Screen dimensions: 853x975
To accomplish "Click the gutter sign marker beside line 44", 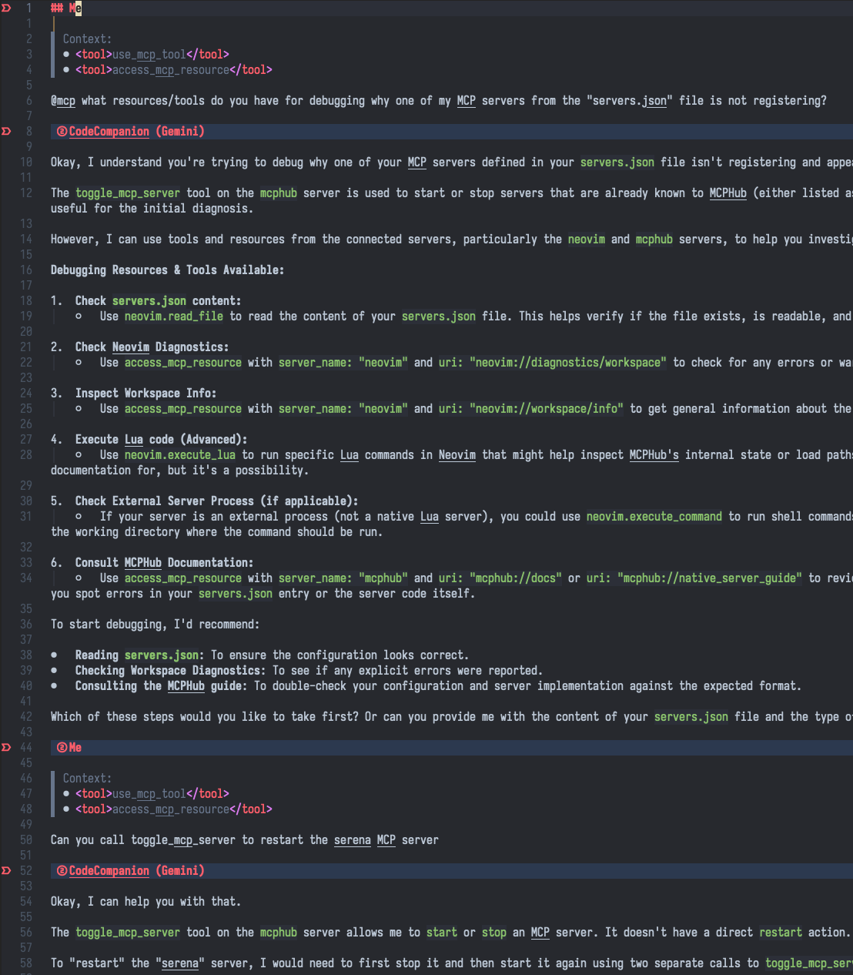I will click(6, 748).
